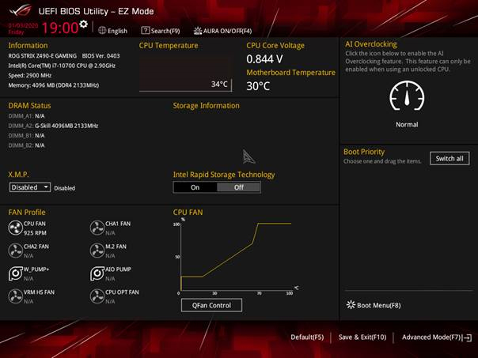Click the AURA ON/OFF(F4) label
This screenshot has width=478, height=358.
pyautogui.click(x=227, y=31)
